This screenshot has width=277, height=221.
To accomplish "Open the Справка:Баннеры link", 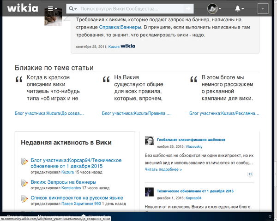I will [120, 27].
